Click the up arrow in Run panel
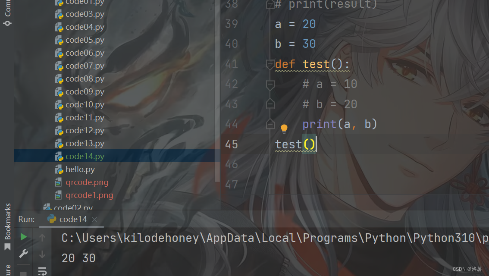Image resolution: width=489 pixels, height=276 pixels. (x=42, y=238)
